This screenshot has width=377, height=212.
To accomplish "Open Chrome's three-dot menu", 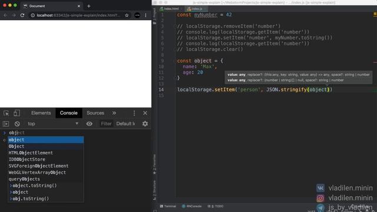I will (145, 15).
